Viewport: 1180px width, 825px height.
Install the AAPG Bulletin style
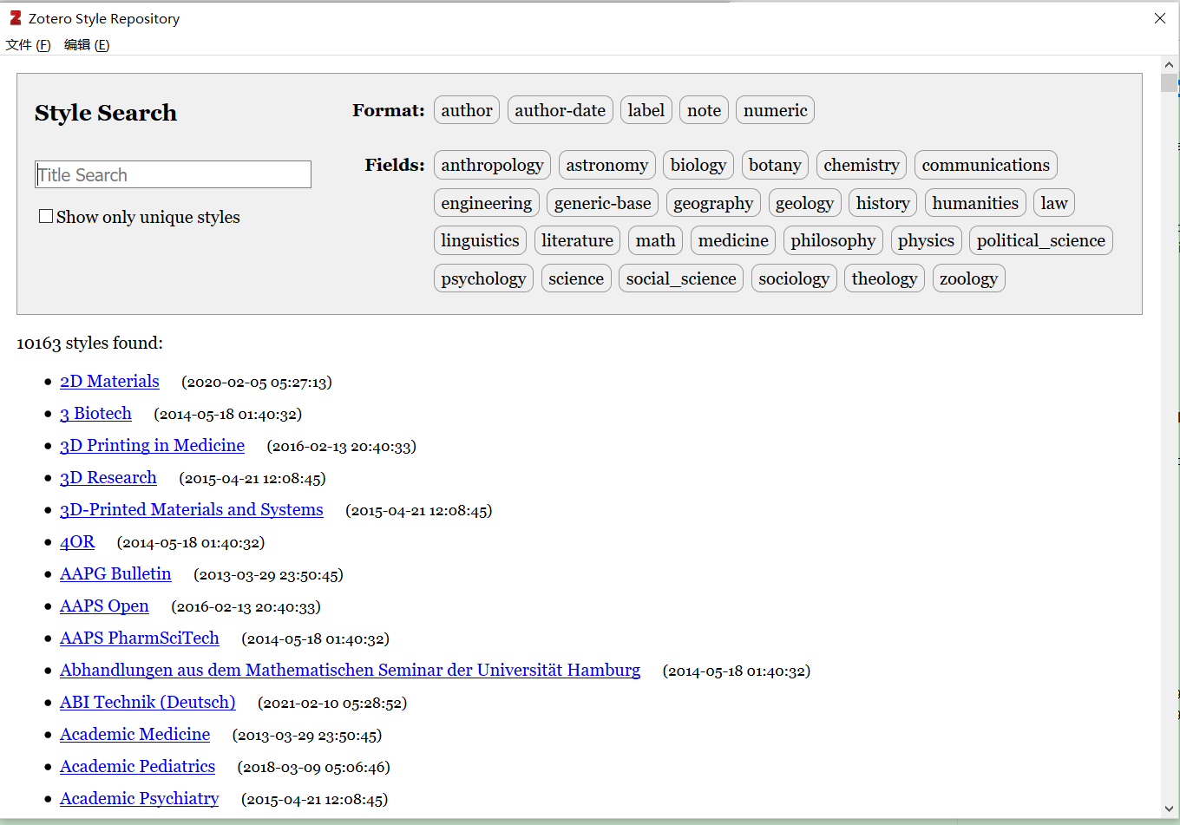[x=115, y=574]
